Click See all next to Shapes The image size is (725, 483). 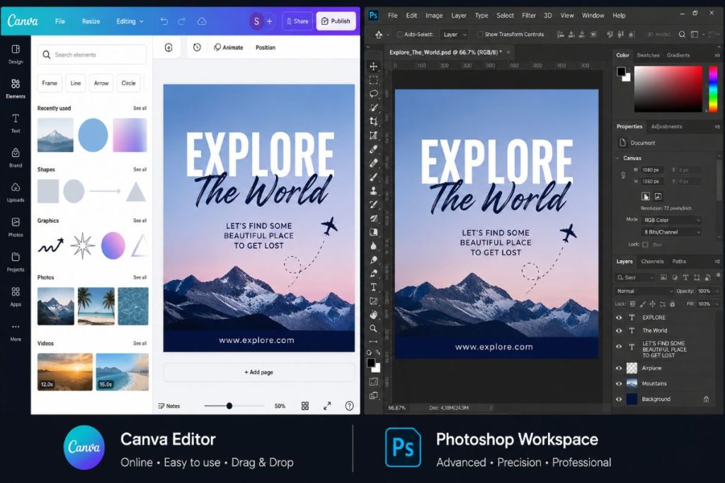click(139, 170)
